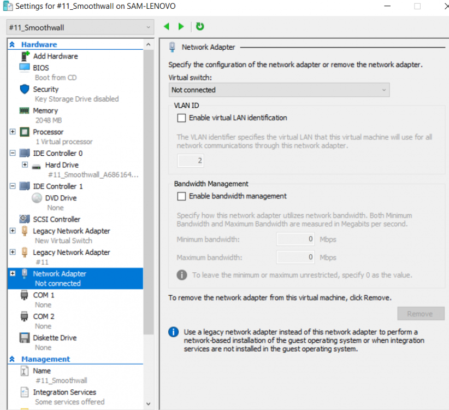Expand Legacy Network Adapter New Virtual Switch
The height and width of the screenshot is (410, 449).
pos(13,231)
